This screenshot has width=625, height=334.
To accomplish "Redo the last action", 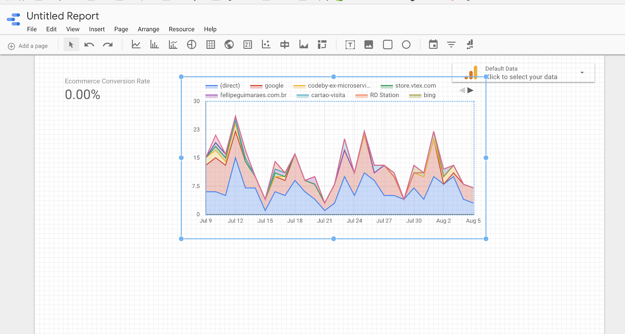I will click(x=108, y=44).
